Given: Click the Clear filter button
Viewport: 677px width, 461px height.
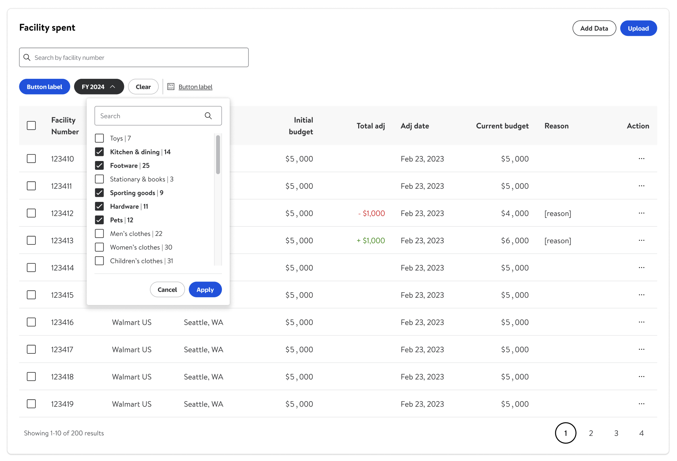Looking at the screenshot, I should coord(143,87).
